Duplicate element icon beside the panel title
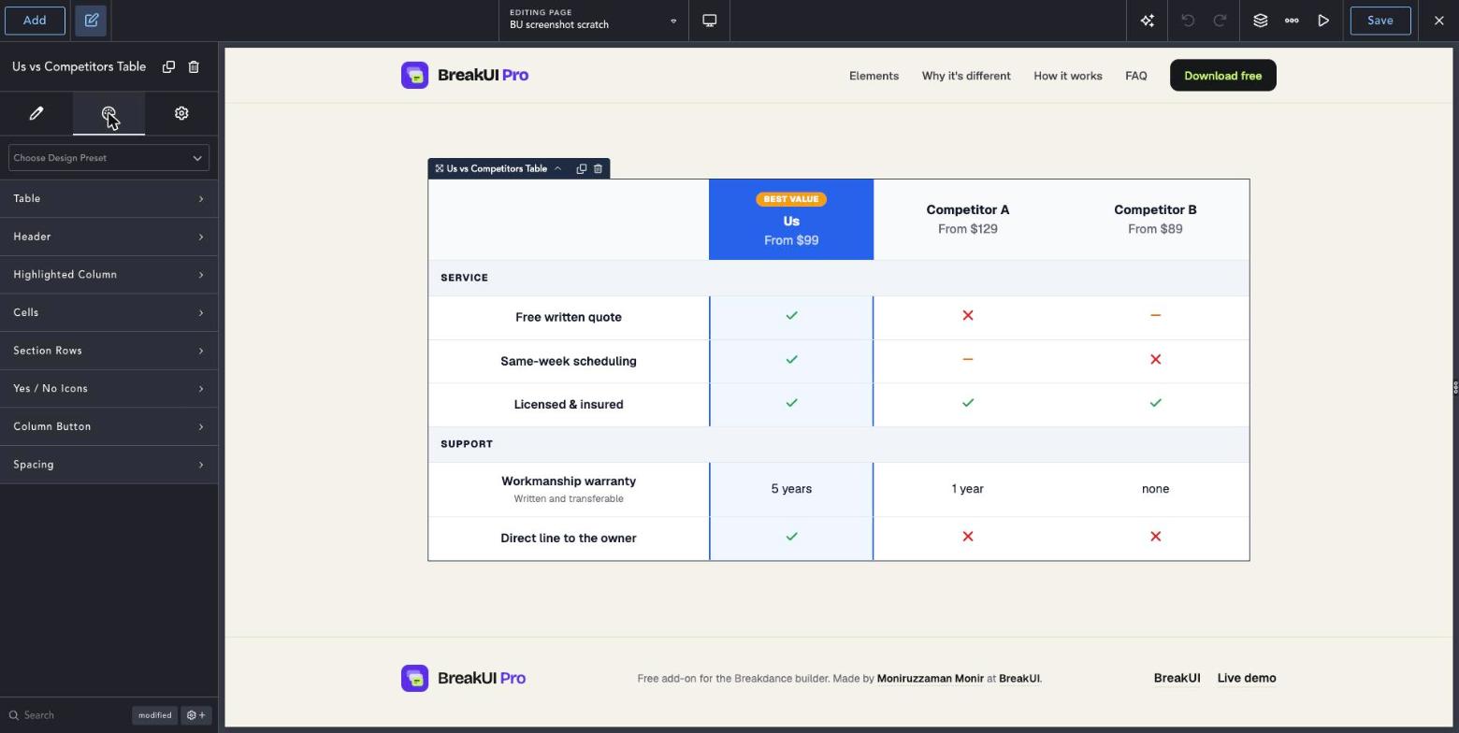Image resolution: width=1459 pixels, height=733 pixels. tap(168, 66)
